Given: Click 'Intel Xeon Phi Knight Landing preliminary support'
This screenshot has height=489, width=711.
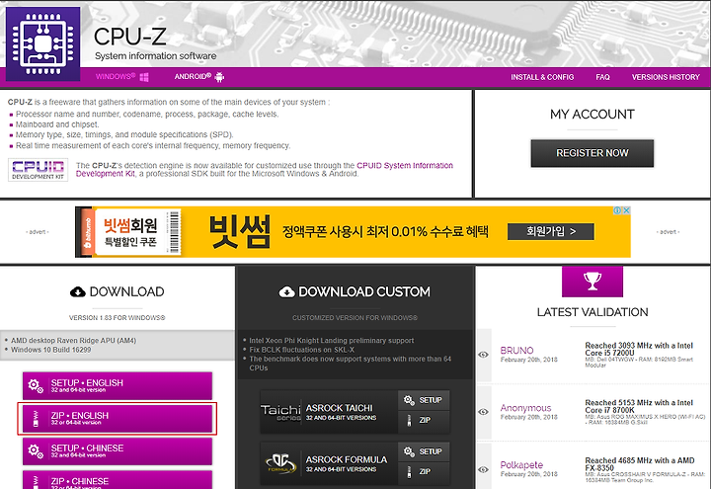Looking at the screenshot, I should click(332, 341).
